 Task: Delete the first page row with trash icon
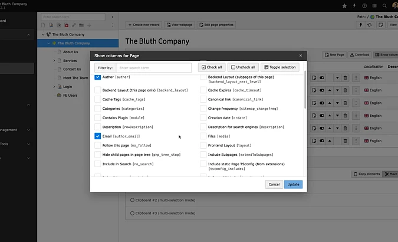pos(345,77)
